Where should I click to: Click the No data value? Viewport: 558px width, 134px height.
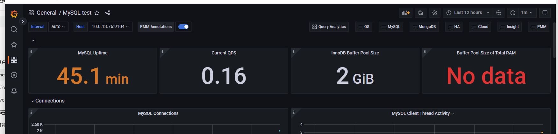(x=486, y=76)
